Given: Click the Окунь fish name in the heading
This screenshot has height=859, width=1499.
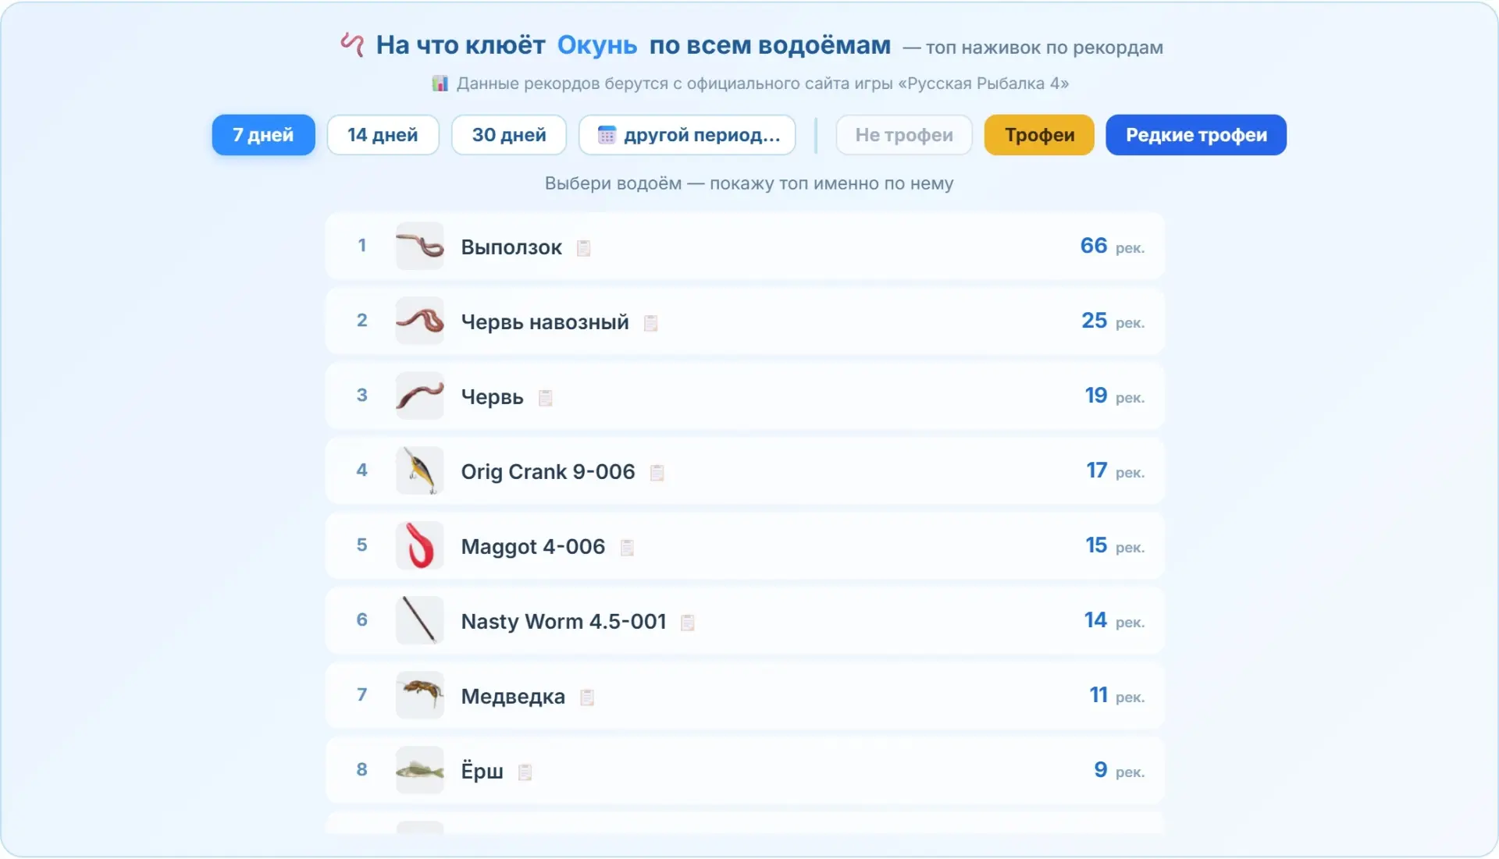Looking at the screenshot, I should tap(597, 45).
